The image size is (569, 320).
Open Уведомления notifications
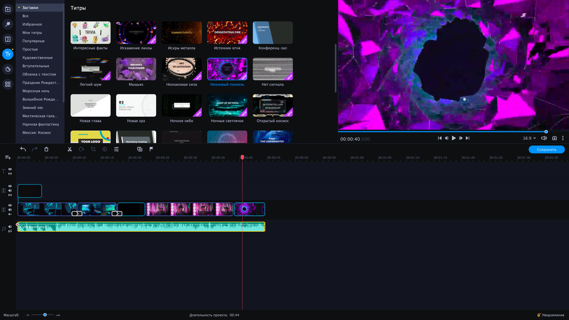[x=551, y=315]
